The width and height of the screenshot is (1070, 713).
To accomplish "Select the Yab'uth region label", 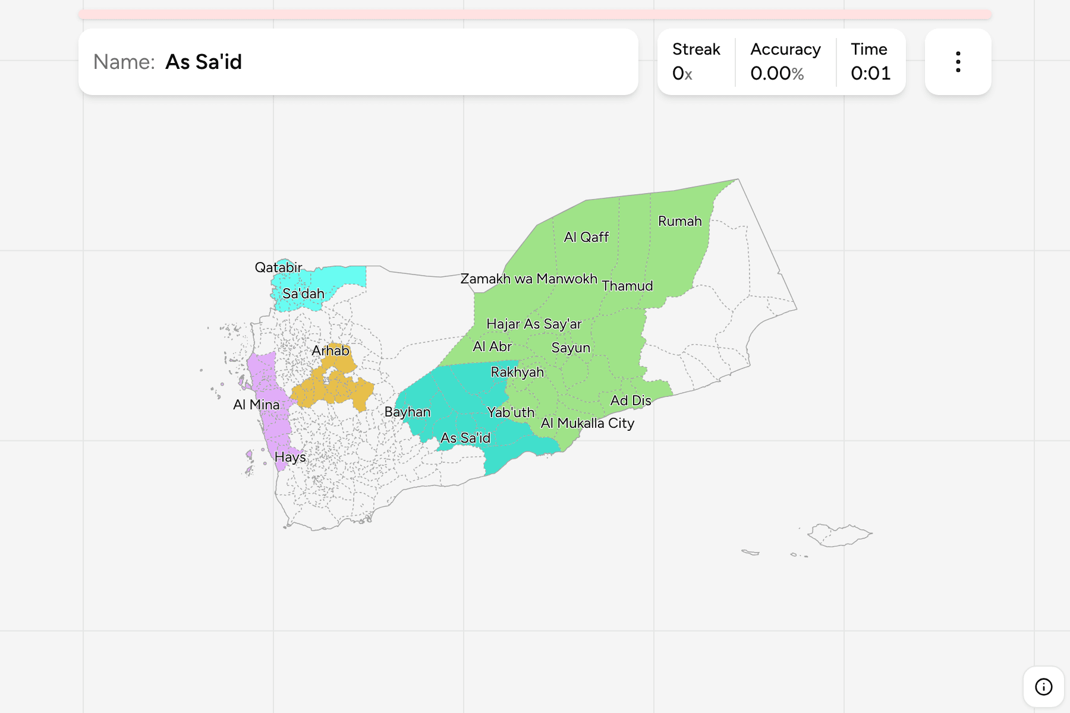I will 511,412.
